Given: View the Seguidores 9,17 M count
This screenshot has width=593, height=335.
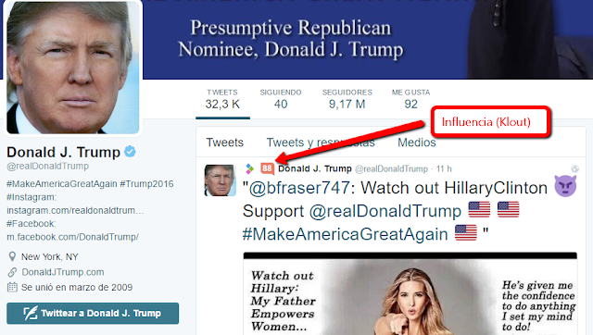Looking at the screenshot, I should point(347,99).
